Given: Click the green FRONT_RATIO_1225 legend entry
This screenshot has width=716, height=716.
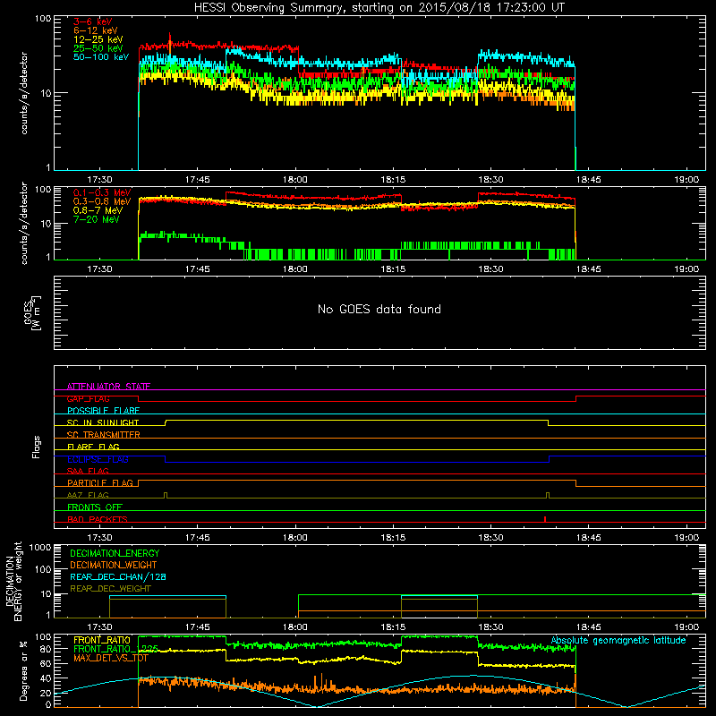Looking at the screenshot, I should pos(115,649).
